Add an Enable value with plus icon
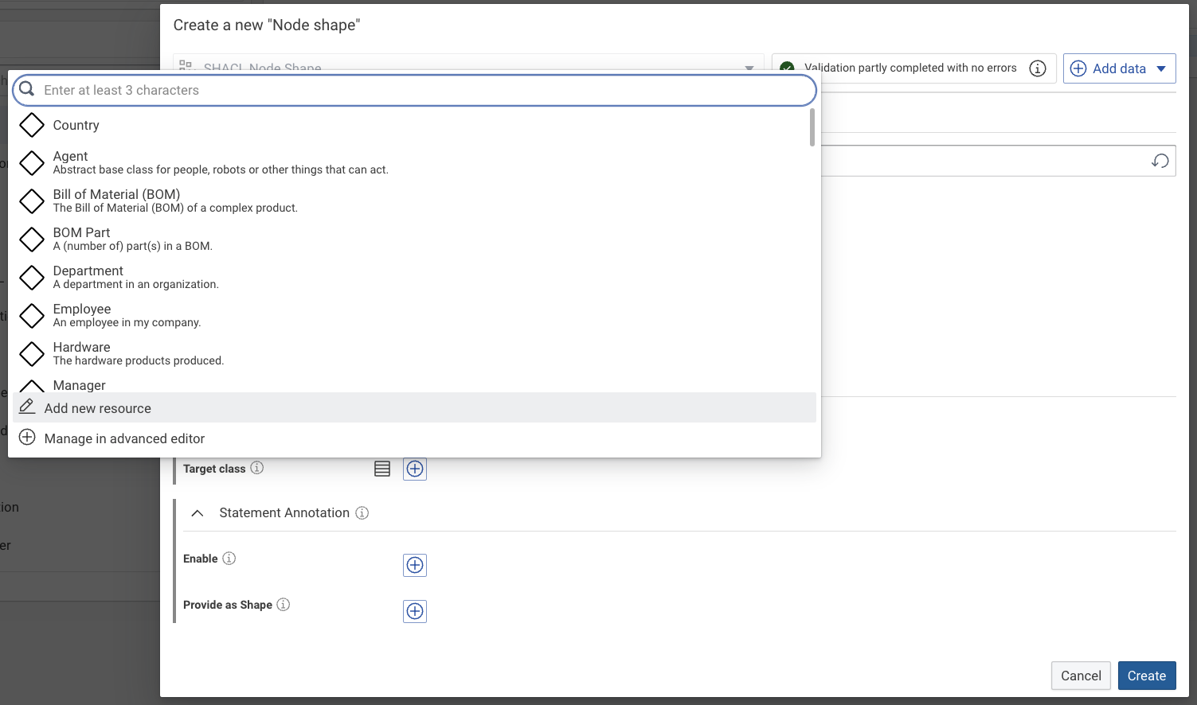The image size is (1197, 705). coord(415,565)
